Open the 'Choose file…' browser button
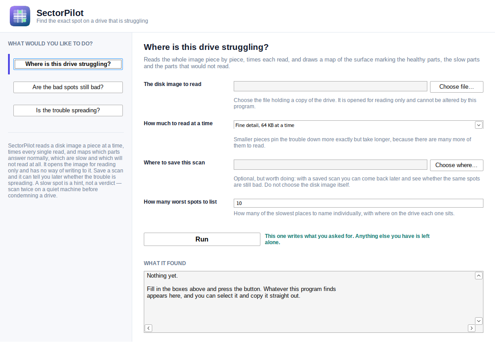The image size is (495, 344). point(456,86)
